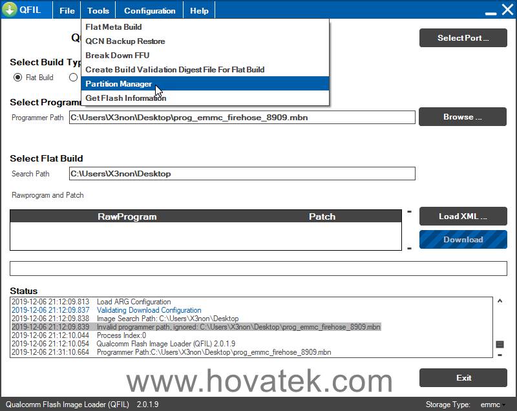Image resolution: width=517 pixels, height=411 pixels.
Task: Choose Get Flash Information menu entry
Action: click(x=205, y=98)
